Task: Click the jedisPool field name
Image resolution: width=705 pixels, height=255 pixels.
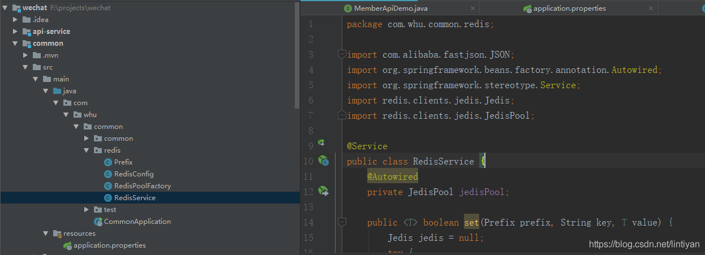Action: (482, 192)
